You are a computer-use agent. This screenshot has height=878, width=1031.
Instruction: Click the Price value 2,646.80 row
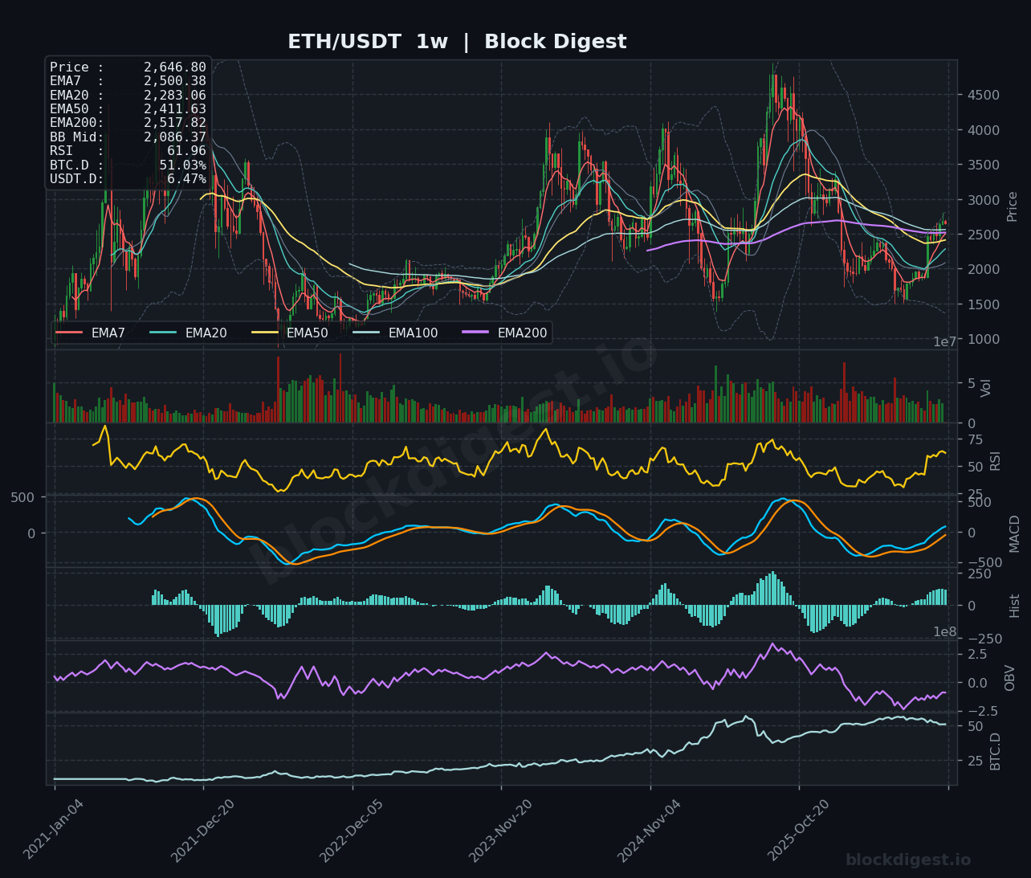click(x=128, y=67)
